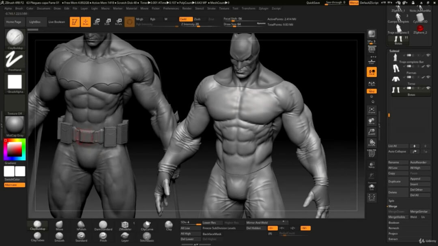Expand the Extract subpalette
The height and width of the screenshot is (246, 438).
(393, 239)
